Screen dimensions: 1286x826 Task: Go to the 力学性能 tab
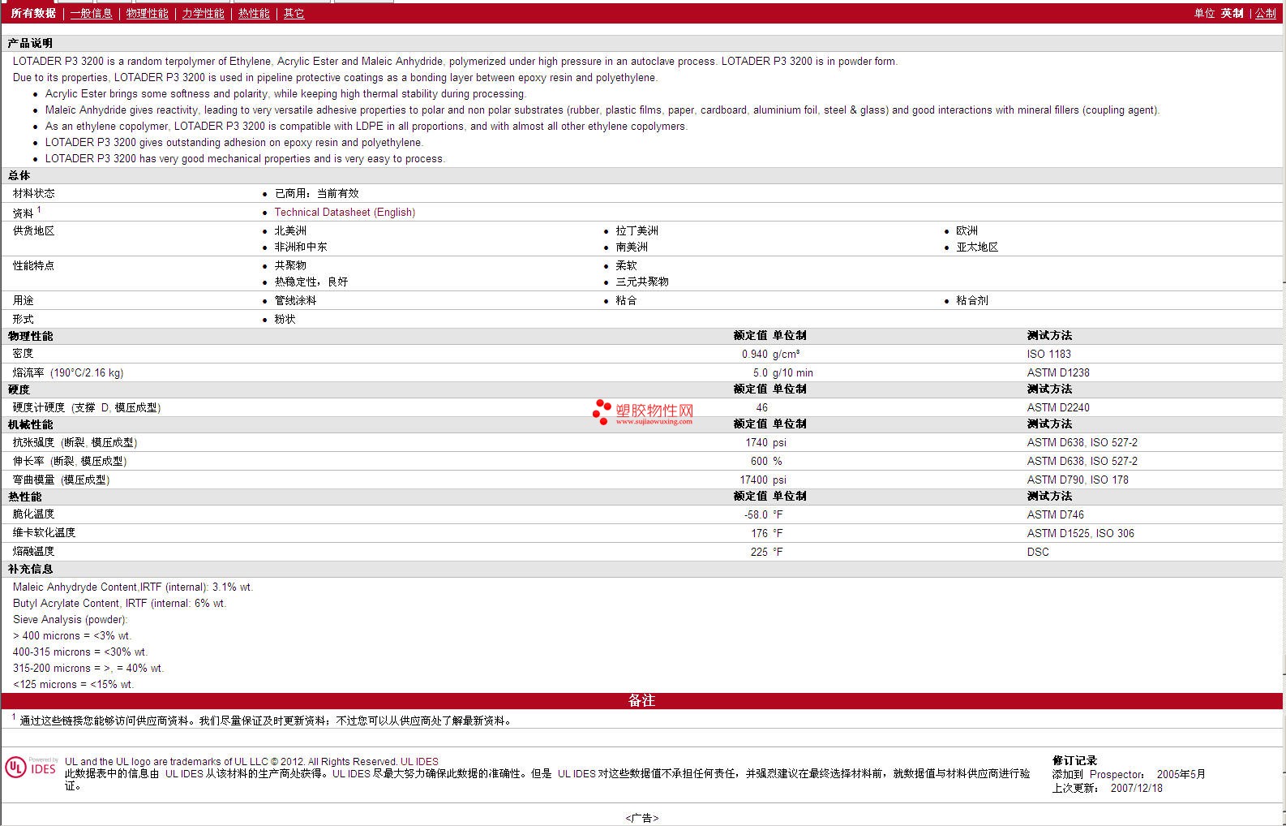(203, 14)
